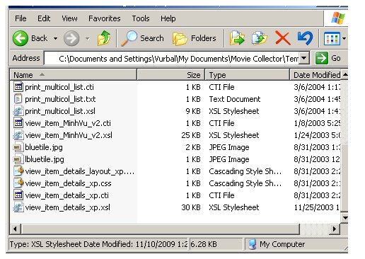
Task: Click the Back arrow icon
Action: (x=21, y=38)
